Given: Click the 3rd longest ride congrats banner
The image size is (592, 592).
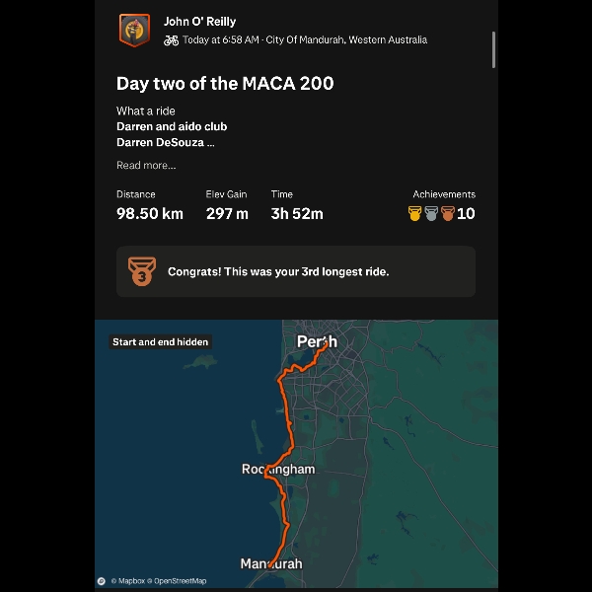Looking at the screenshot, I should [x=296, y=271].
